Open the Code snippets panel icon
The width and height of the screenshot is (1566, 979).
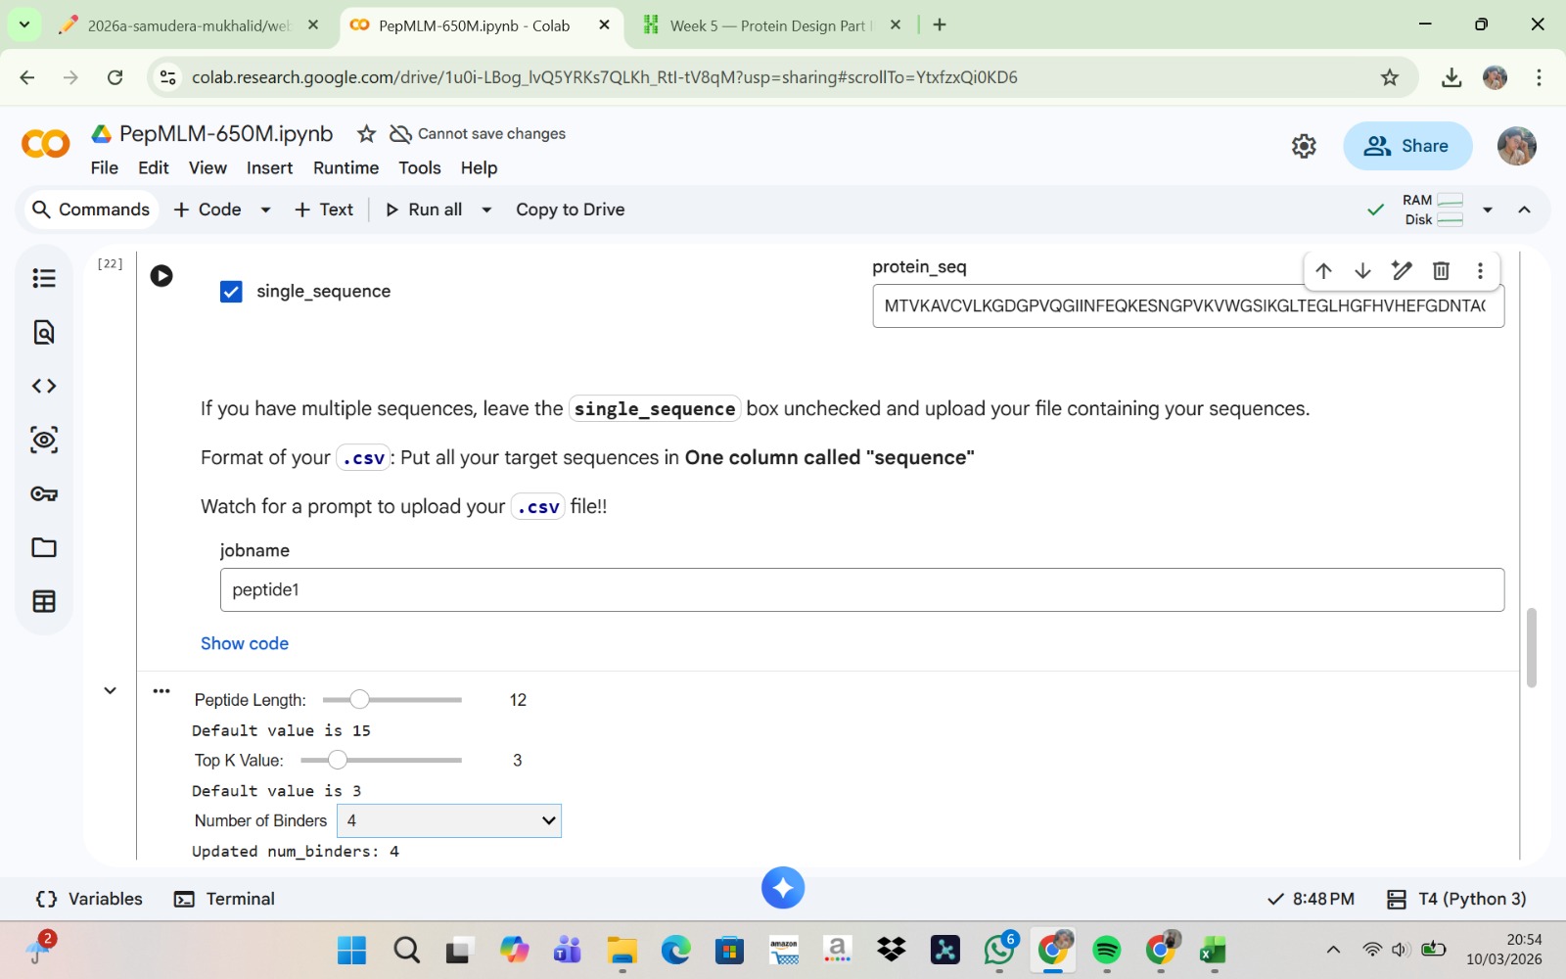click(x=44, y=386)
